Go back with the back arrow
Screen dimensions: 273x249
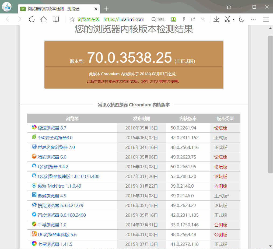[8, 19]
